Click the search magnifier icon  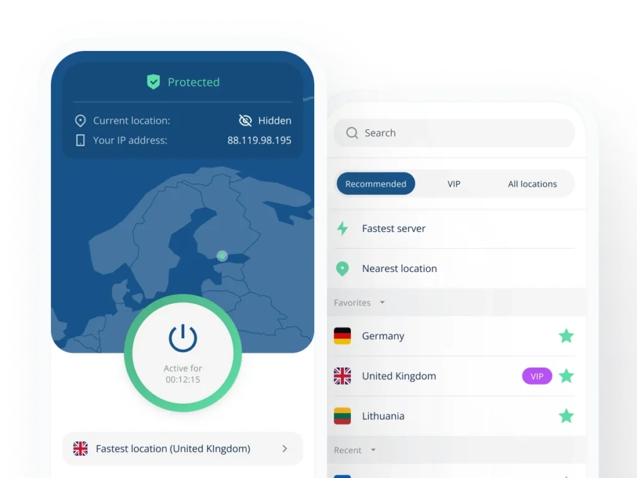click(352, 133)
